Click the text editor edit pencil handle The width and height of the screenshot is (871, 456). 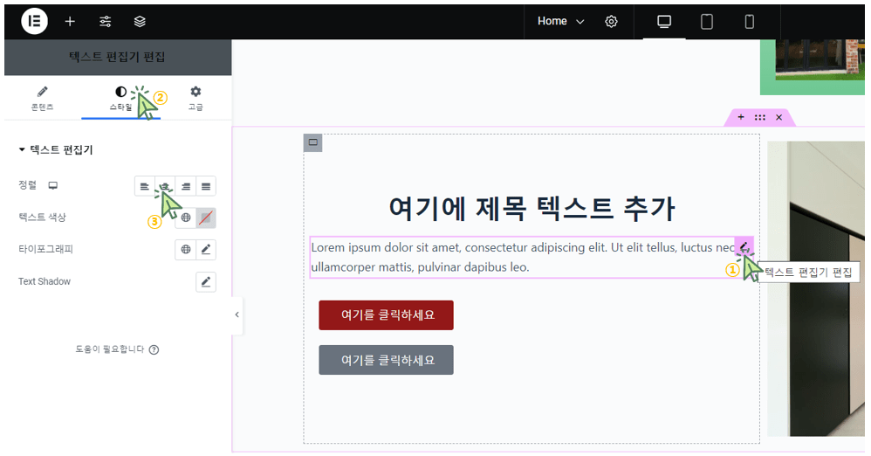(x=744, y=246)
